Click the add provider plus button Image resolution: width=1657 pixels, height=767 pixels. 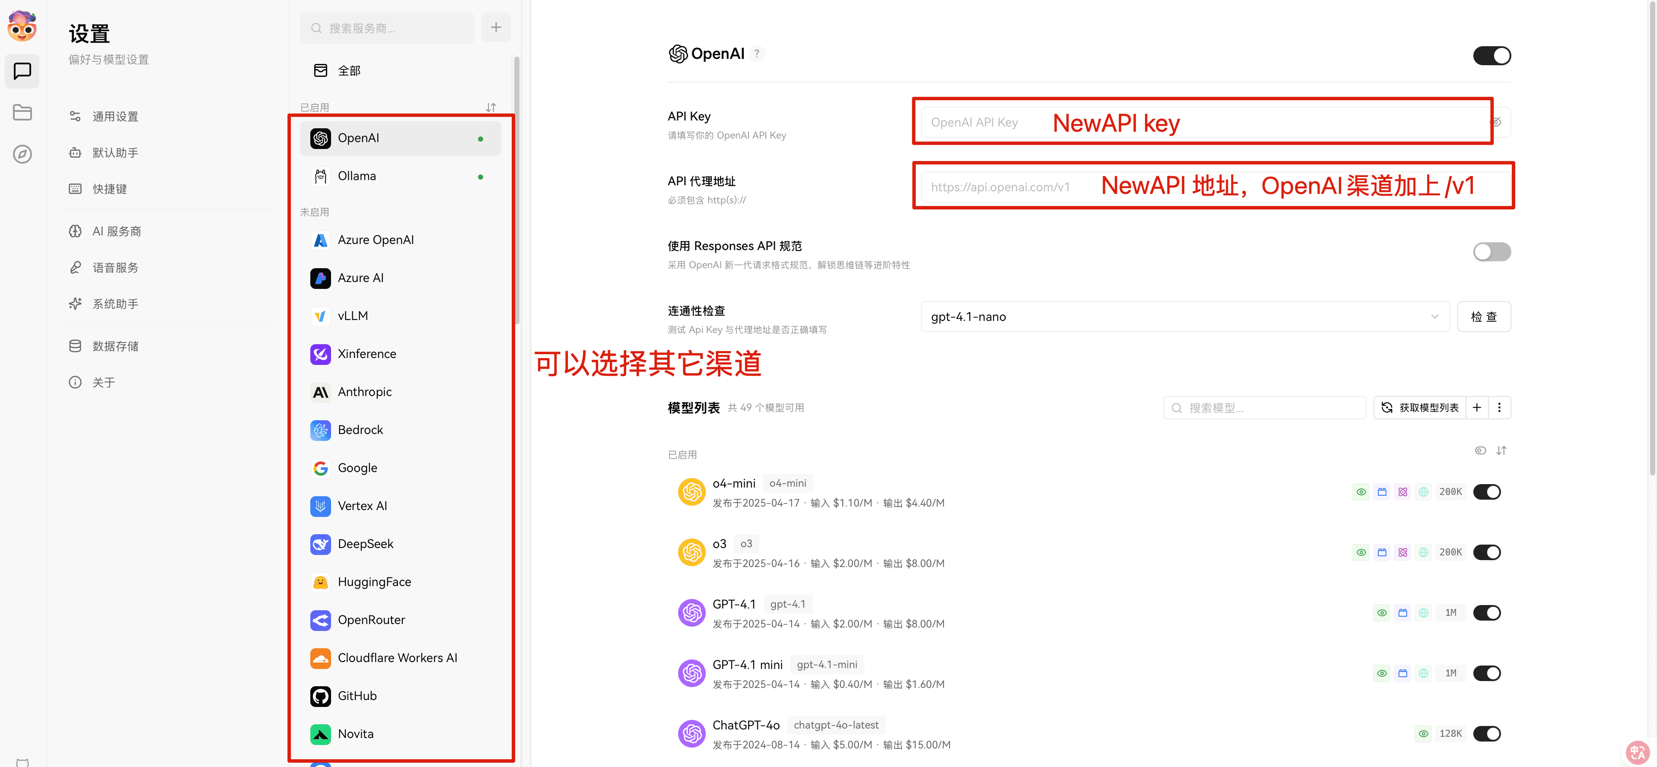click(x=495, y=27)
